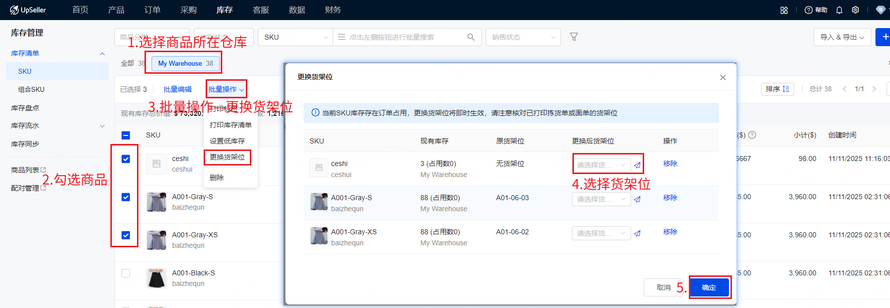The width and height of the screenshot is (890, 308).
Task: Click 移除 link for A001-Gray-S
Action: 670,198
